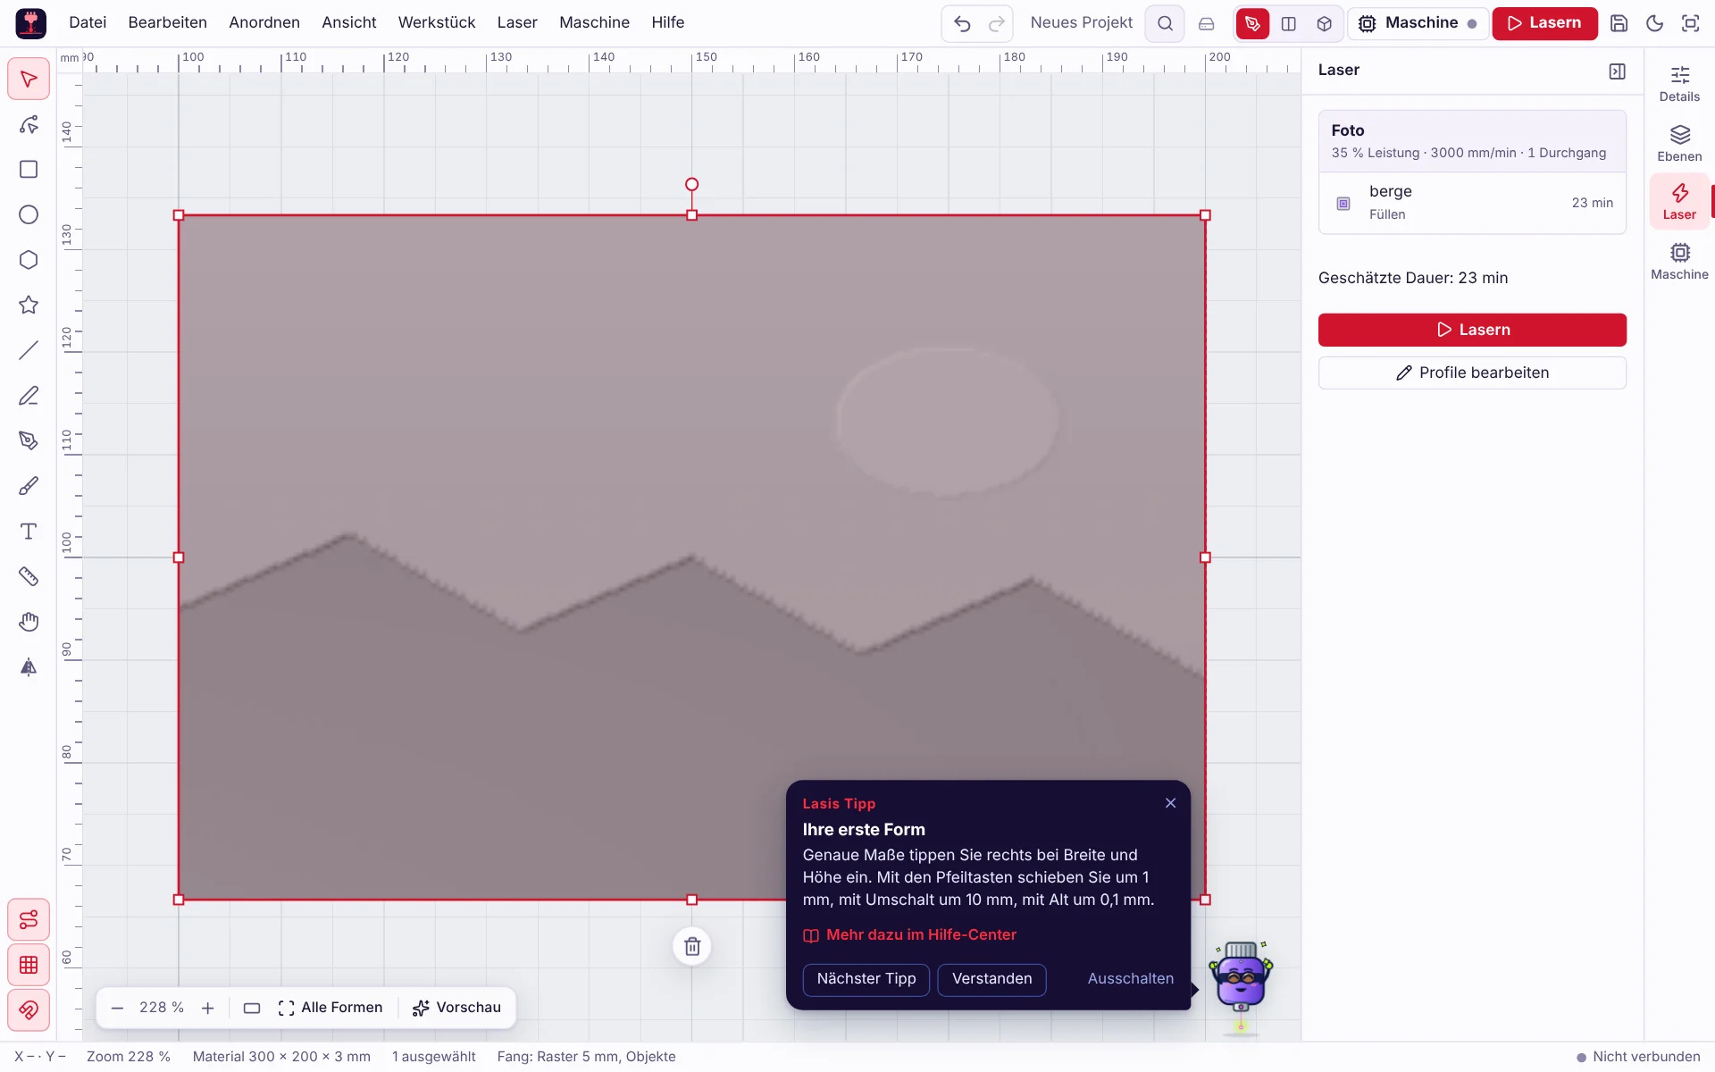Select the node edit tool
The width and height of the screenshot is (1715, 1072).
pyautogui.click(x=29, y=124)
